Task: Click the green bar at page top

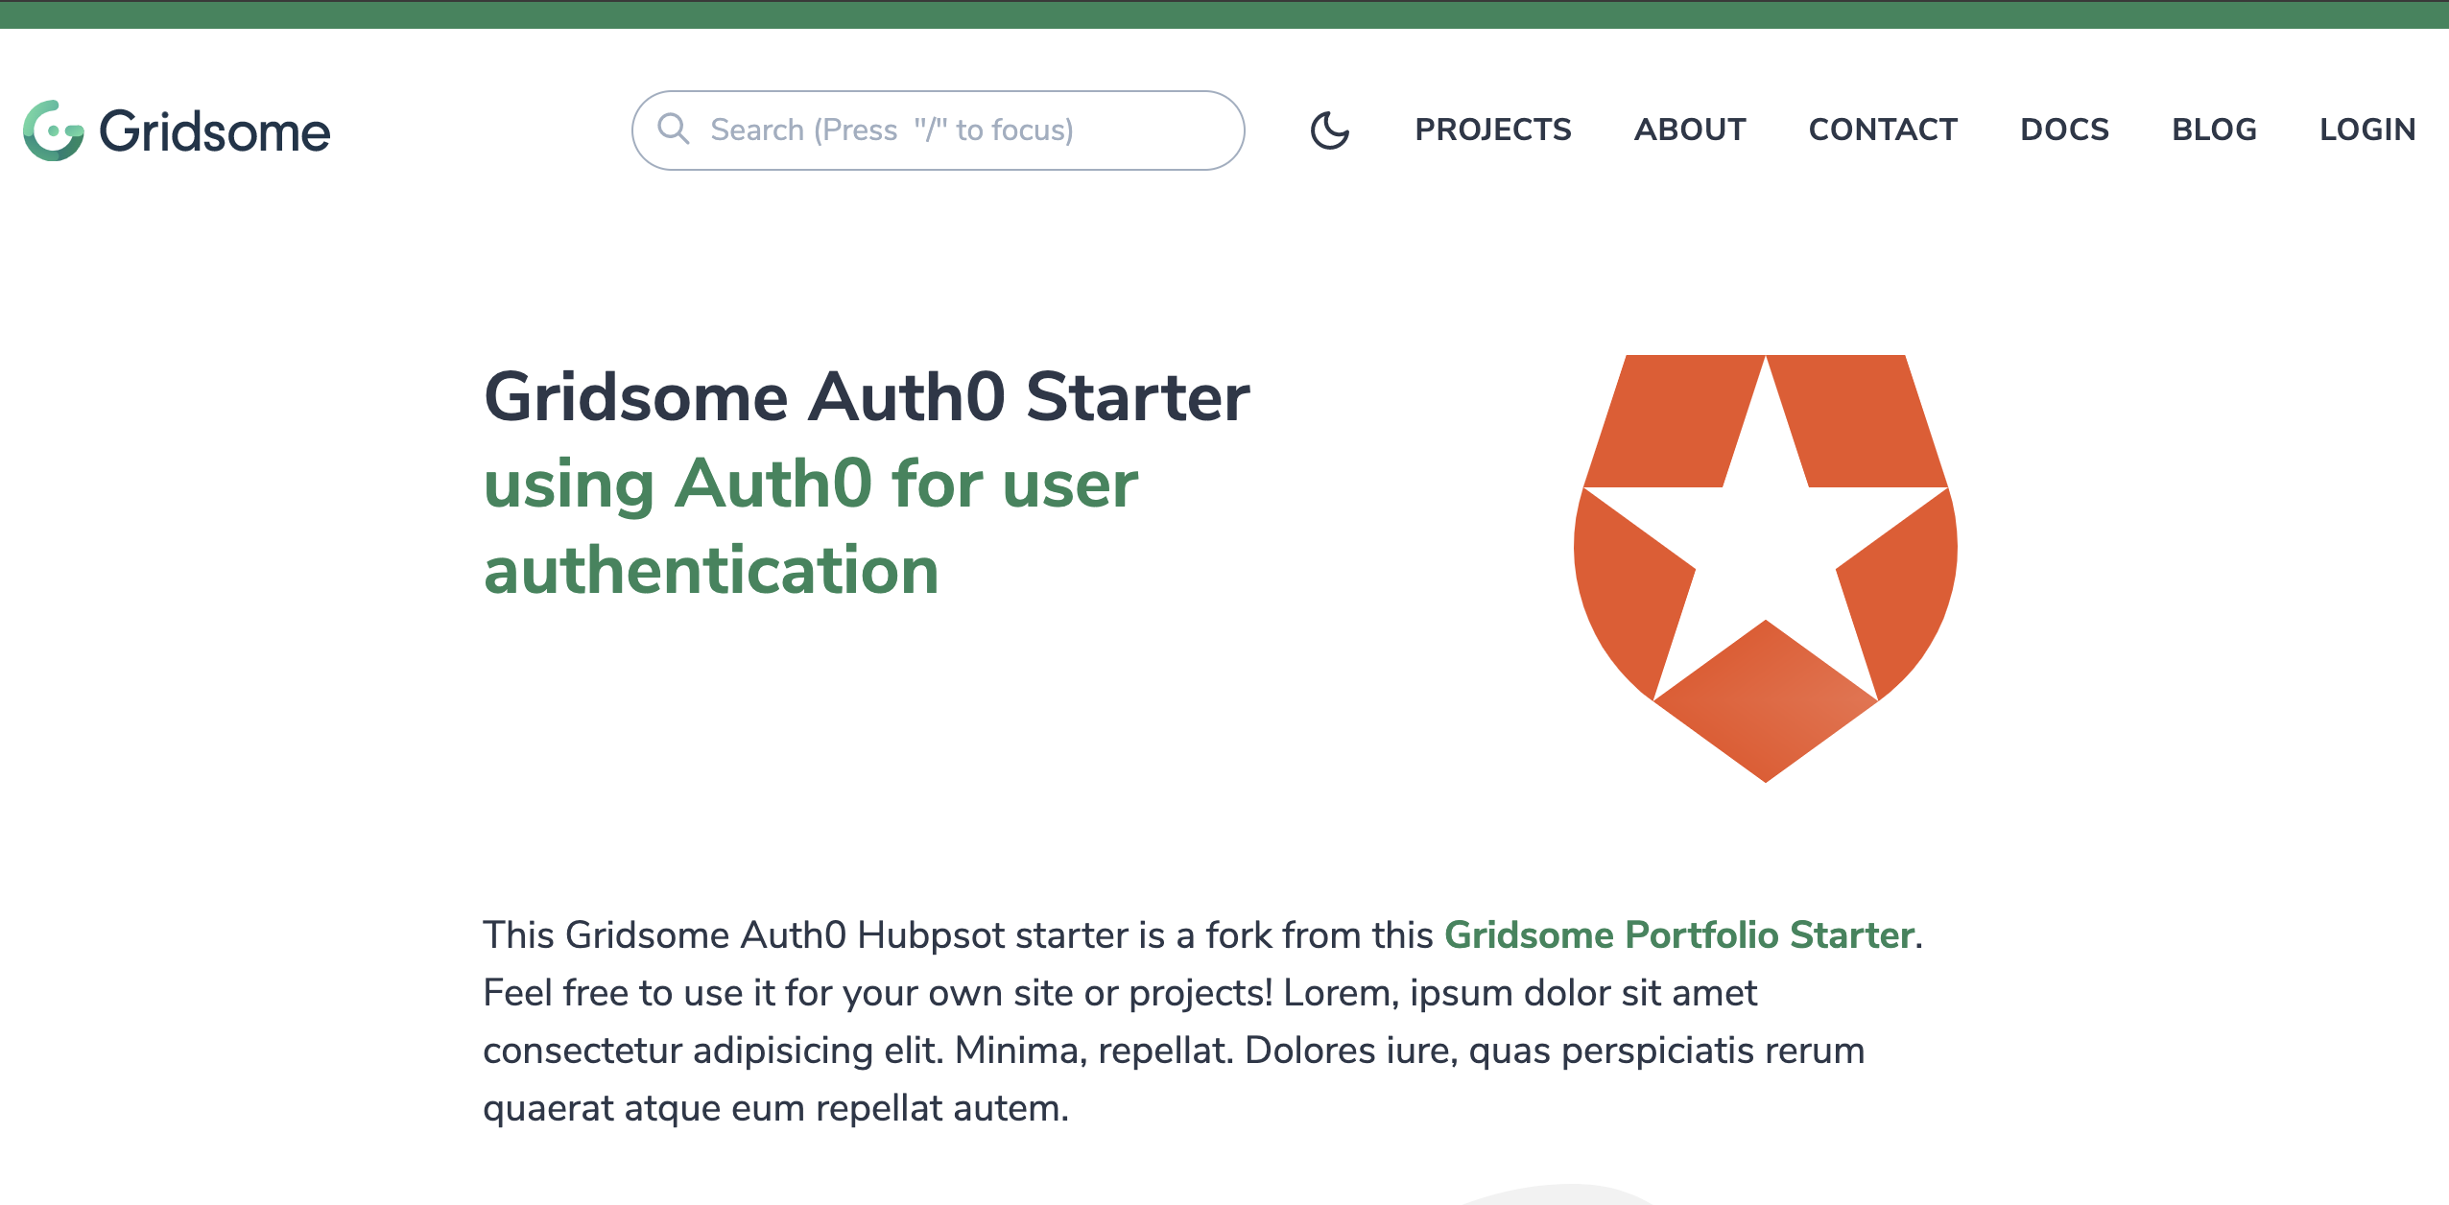Action: click(1224, 14)
